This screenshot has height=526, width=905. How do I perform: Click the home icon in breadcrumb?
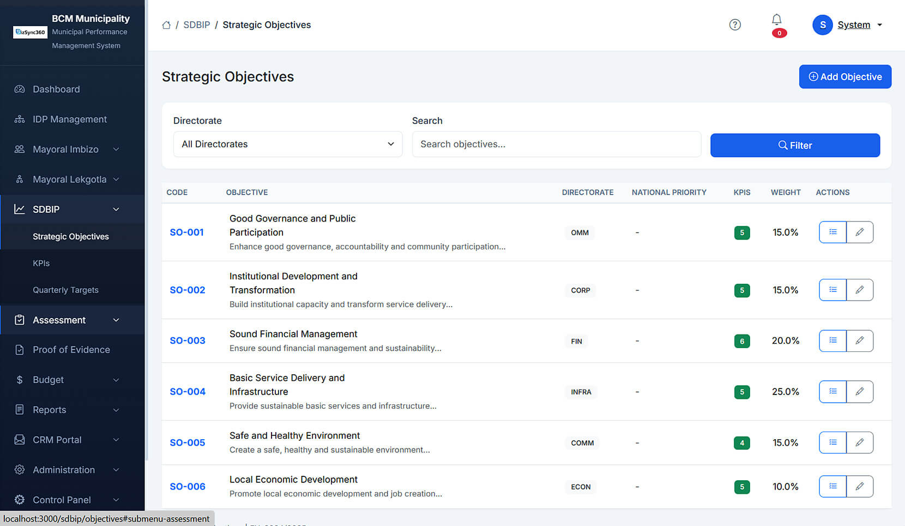(x=166, y=25)
